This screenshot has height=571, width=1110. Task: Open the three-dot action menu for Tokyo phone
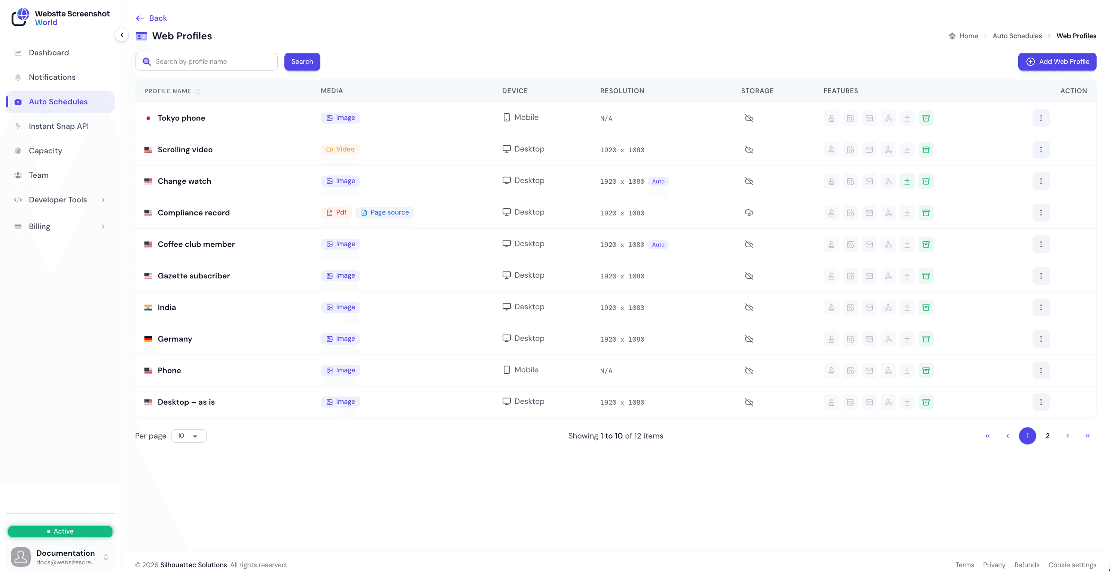[1041, 118]
